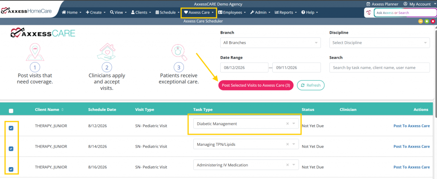Click the yellow minimize panel icon
This screenshot has height=179, width=437.
420,21
